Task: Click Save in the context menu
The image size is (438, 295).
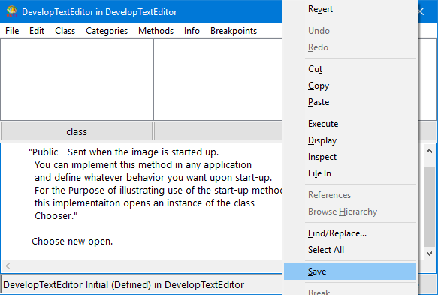Action: [x=350, y=272]
